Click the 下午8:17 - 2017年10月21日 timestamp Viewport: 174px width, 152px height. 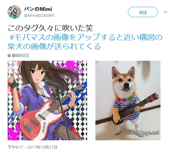[x=32, y=147]
